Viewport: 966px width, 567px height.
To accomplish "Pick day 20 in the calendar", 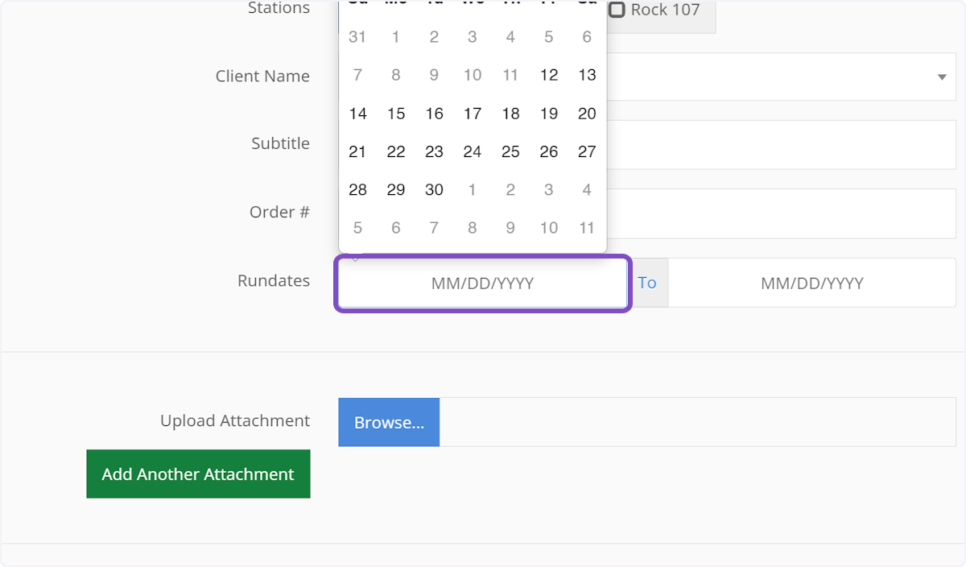I will (587, 114).
